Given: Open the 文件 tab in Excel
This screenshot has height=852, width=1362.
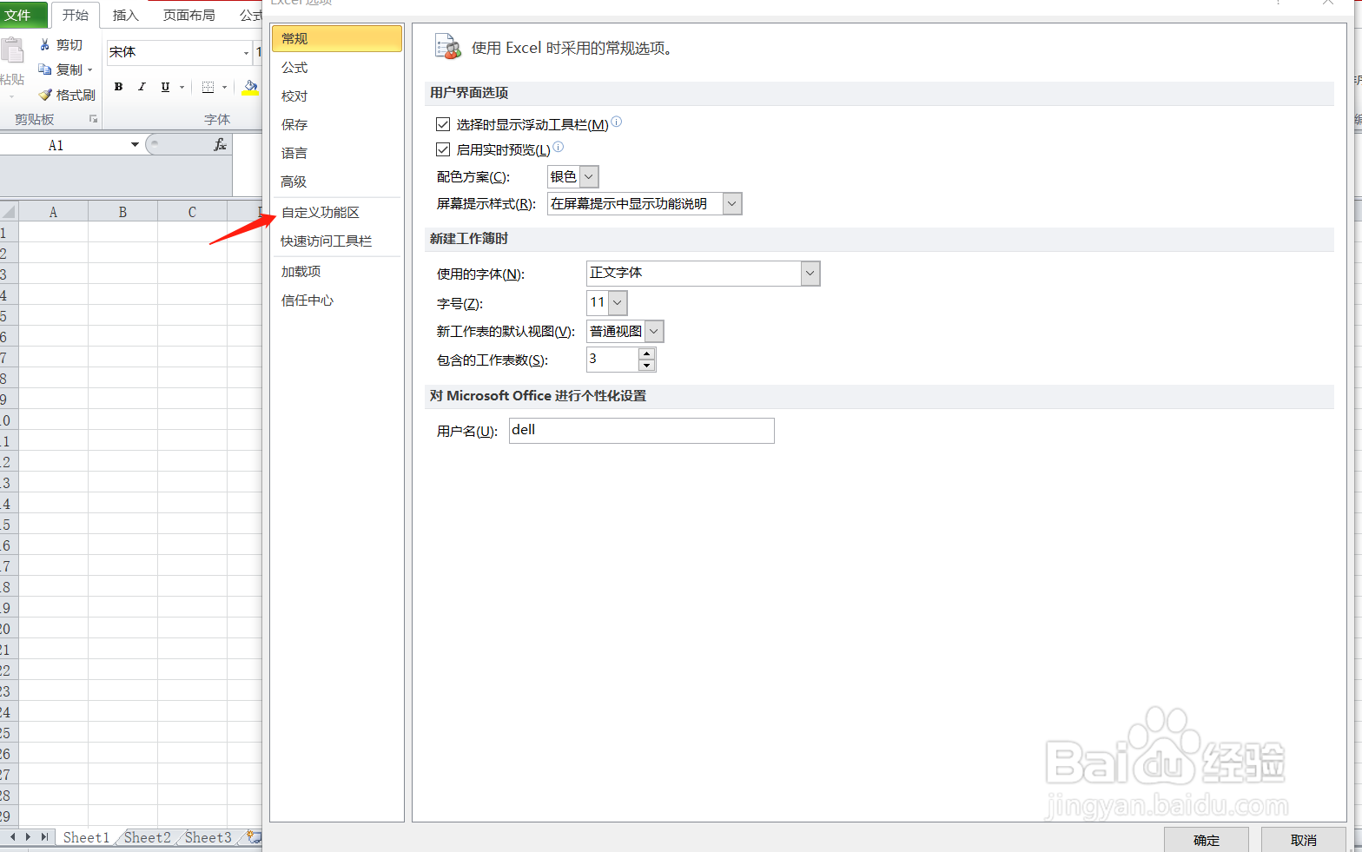Looking at the screenshot, I should (23, 15).
